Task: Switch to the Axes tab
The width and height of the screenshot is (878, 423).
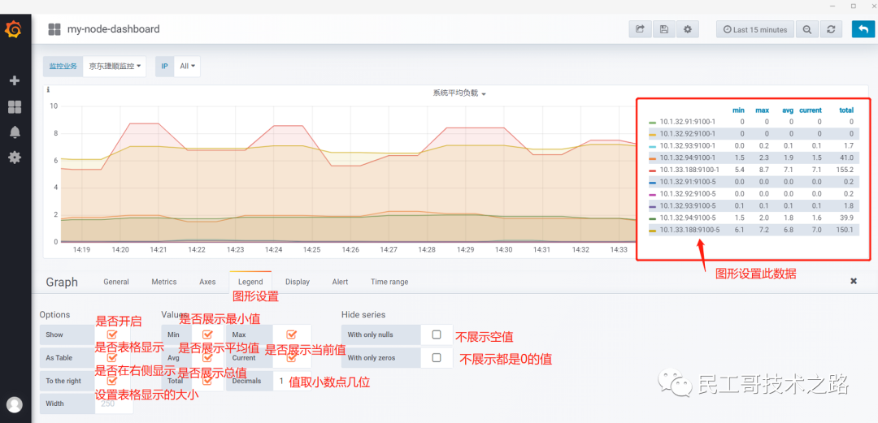Action: click(207, 282)
